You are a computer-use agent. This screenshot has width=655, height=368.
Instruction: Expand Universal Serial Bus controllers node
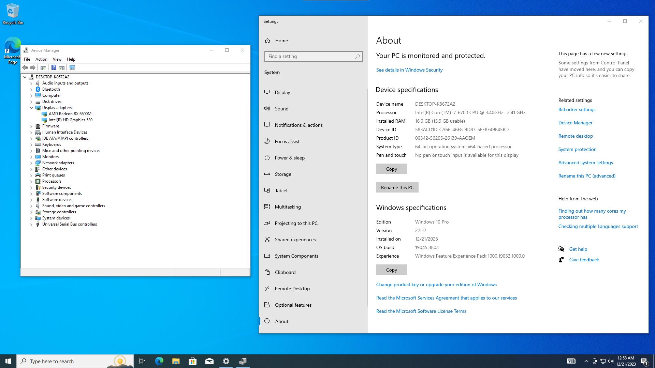tap(31, 224)
